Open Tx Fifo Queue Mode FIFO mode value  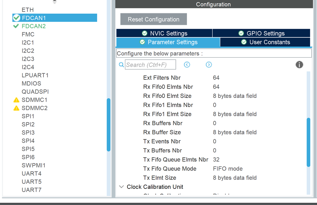click(x=228, y=169)
